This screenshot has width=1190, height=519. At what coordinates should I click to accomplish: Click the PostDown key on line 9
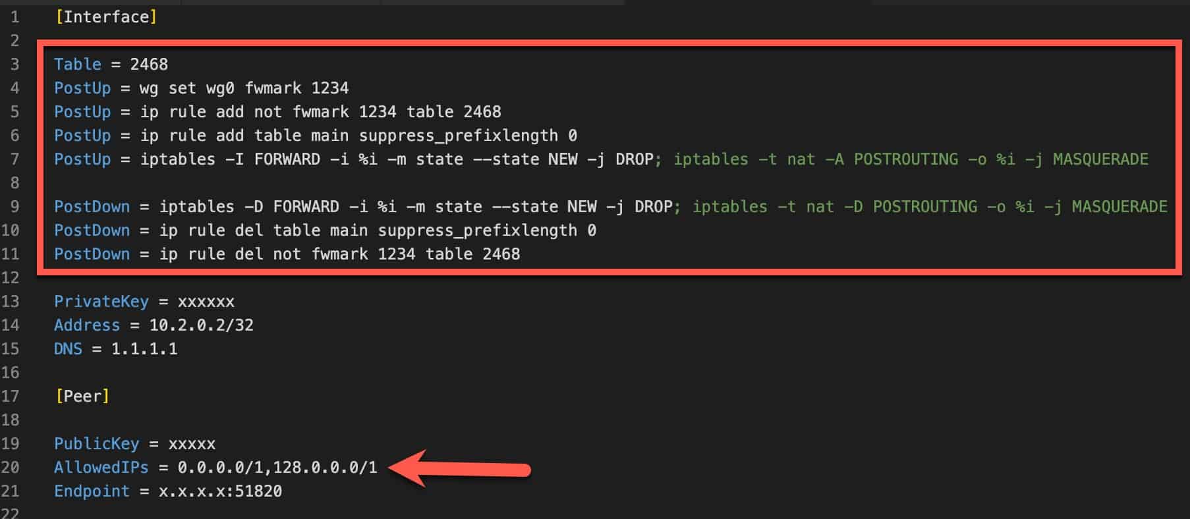pyautogui.click(x=92, y=207)
